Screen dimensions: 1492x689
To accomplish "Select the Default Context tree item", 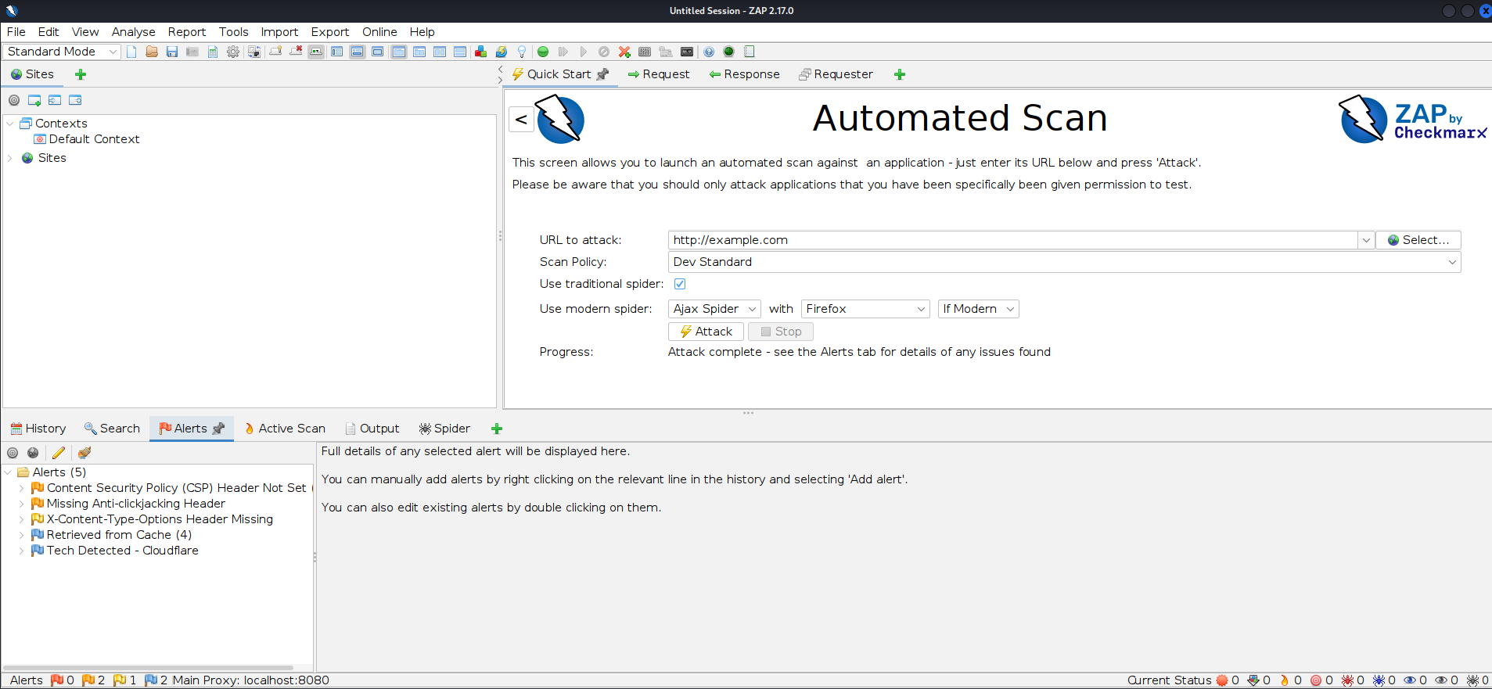I will coord(86,139).
